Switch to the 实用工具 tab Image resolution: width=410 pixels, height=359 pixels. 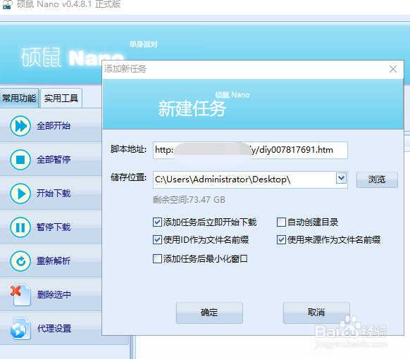point(61,99)
